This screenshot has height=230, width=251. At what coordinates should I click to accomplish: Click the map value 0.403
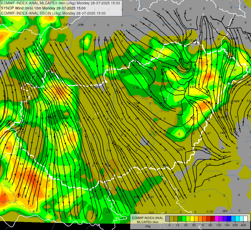click(122, 72)
